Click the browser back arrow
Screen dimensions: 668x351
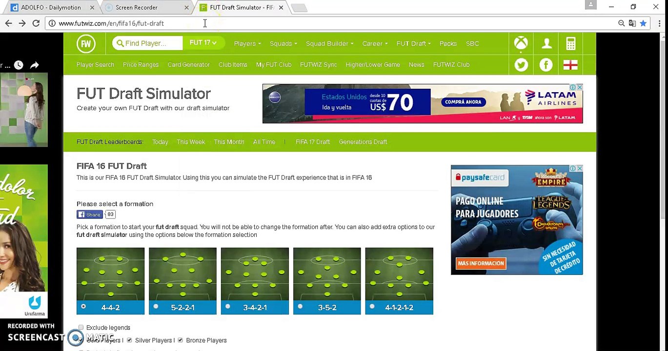click(8, 23)
